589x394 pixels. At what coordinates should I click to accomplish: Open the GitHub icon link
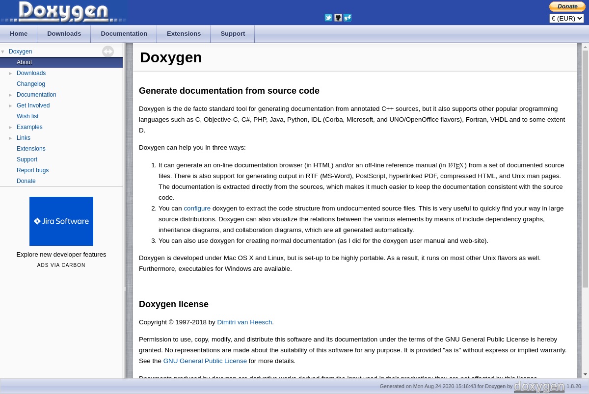(338, 18)
